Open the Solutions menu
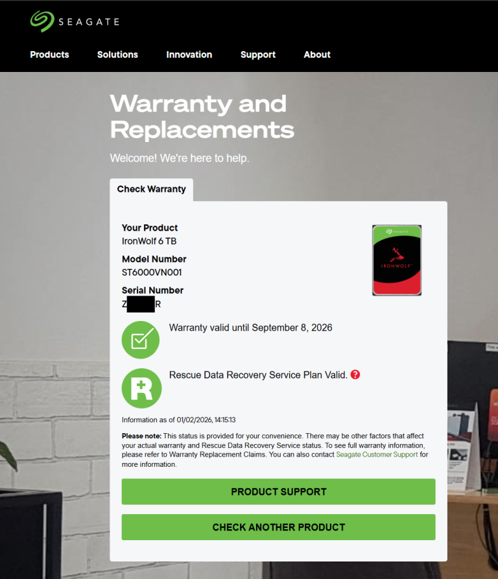This screenshot has height=579, width=498. point(117,54)
